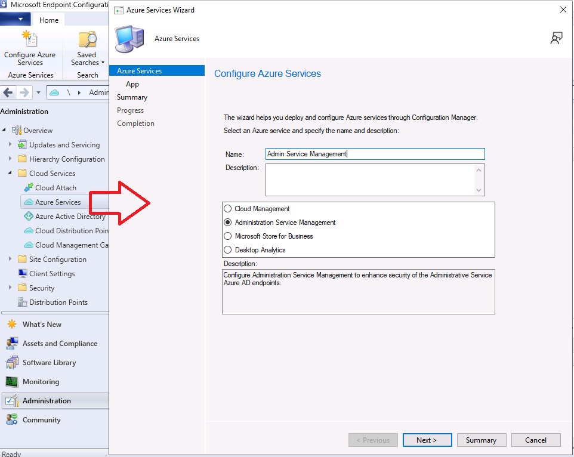The image size is (574, 457).
Task: Expand the Site Configuration node
Action: pos(10,259)
